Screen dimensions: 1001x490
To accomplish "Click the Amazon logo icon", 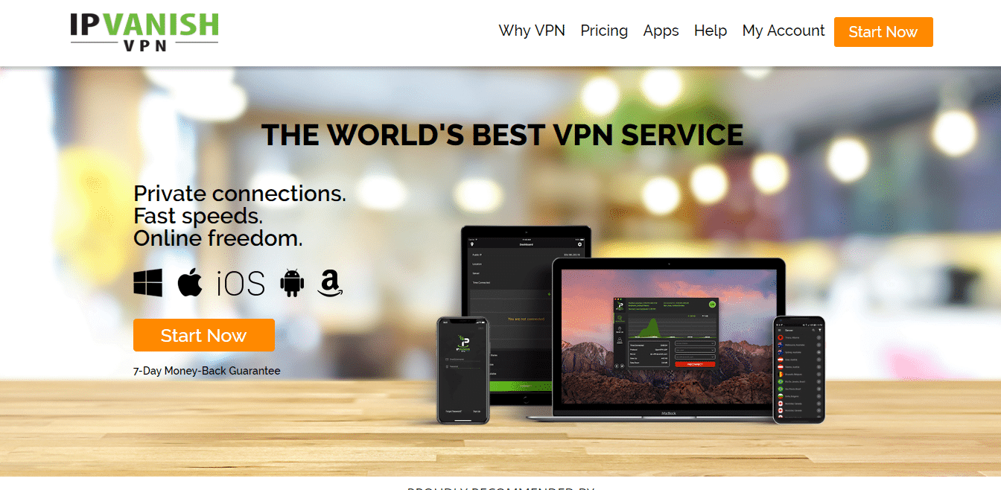I will click(x=330, y=284).
